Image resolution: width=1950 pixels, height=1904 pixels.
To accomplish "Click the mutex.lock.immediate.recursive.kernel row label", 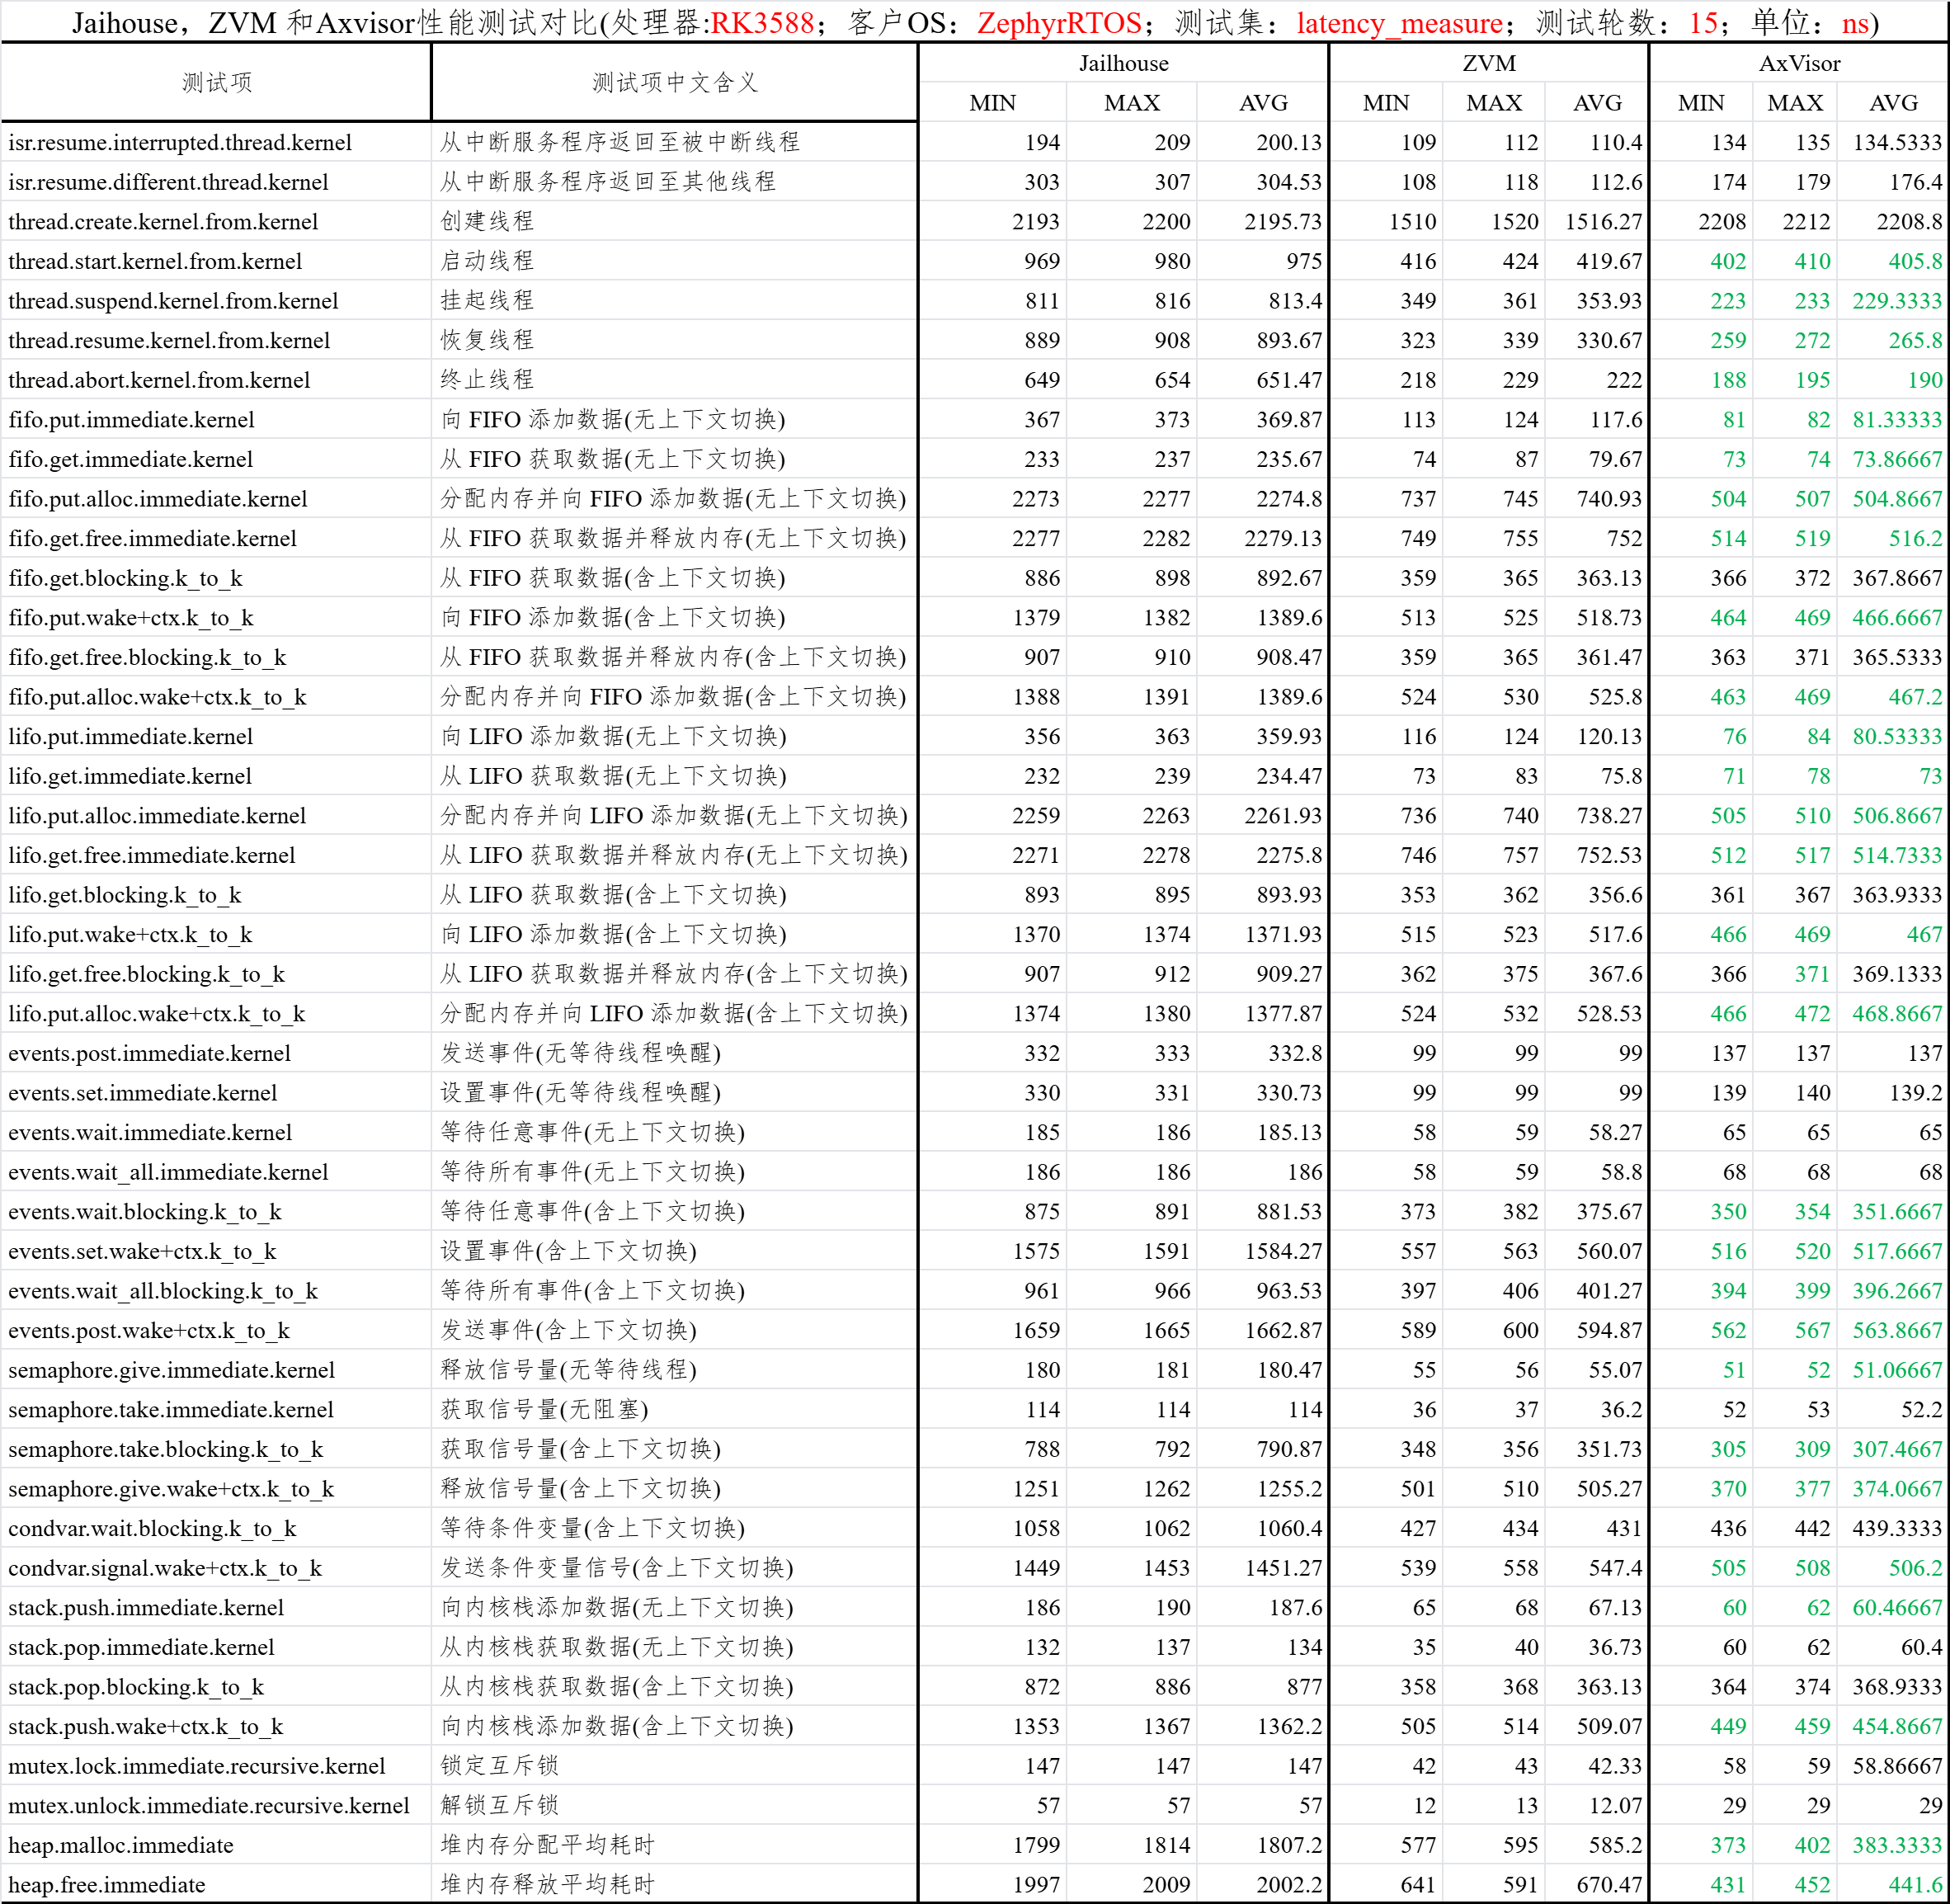I will click(197, 1766).
